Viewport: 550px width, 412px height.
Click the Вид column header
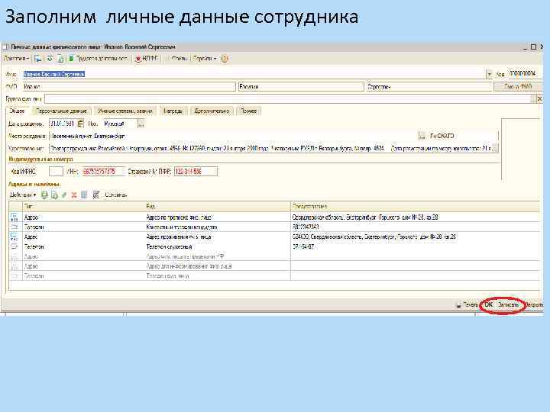(x=218, y=206)
